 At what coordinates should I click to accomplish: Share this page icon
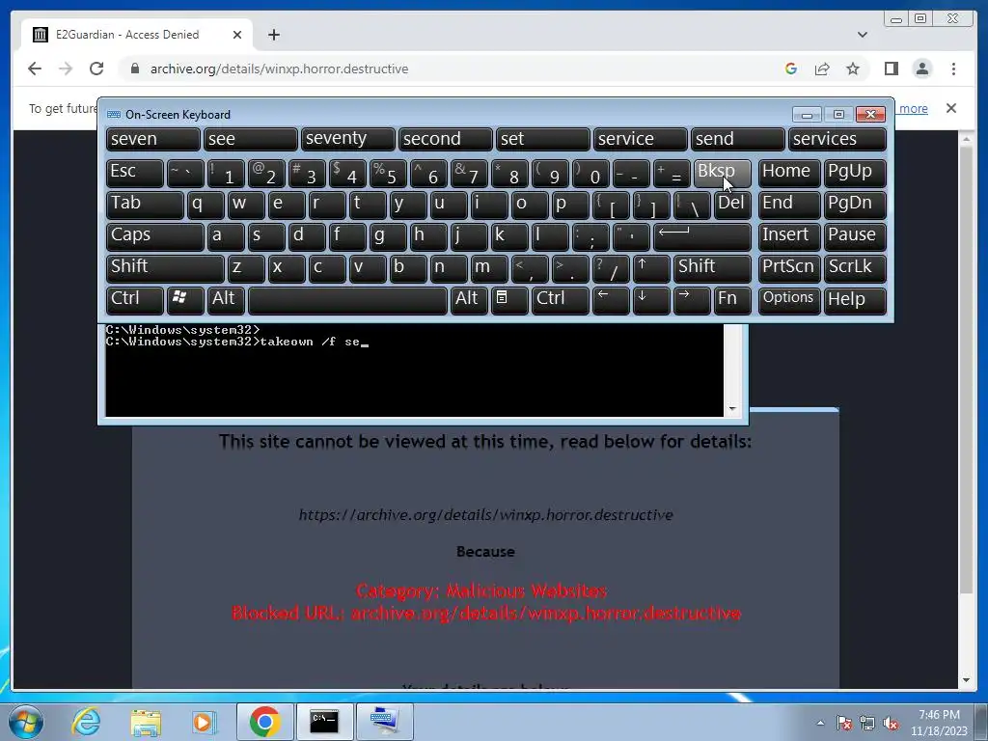(822, 69)
